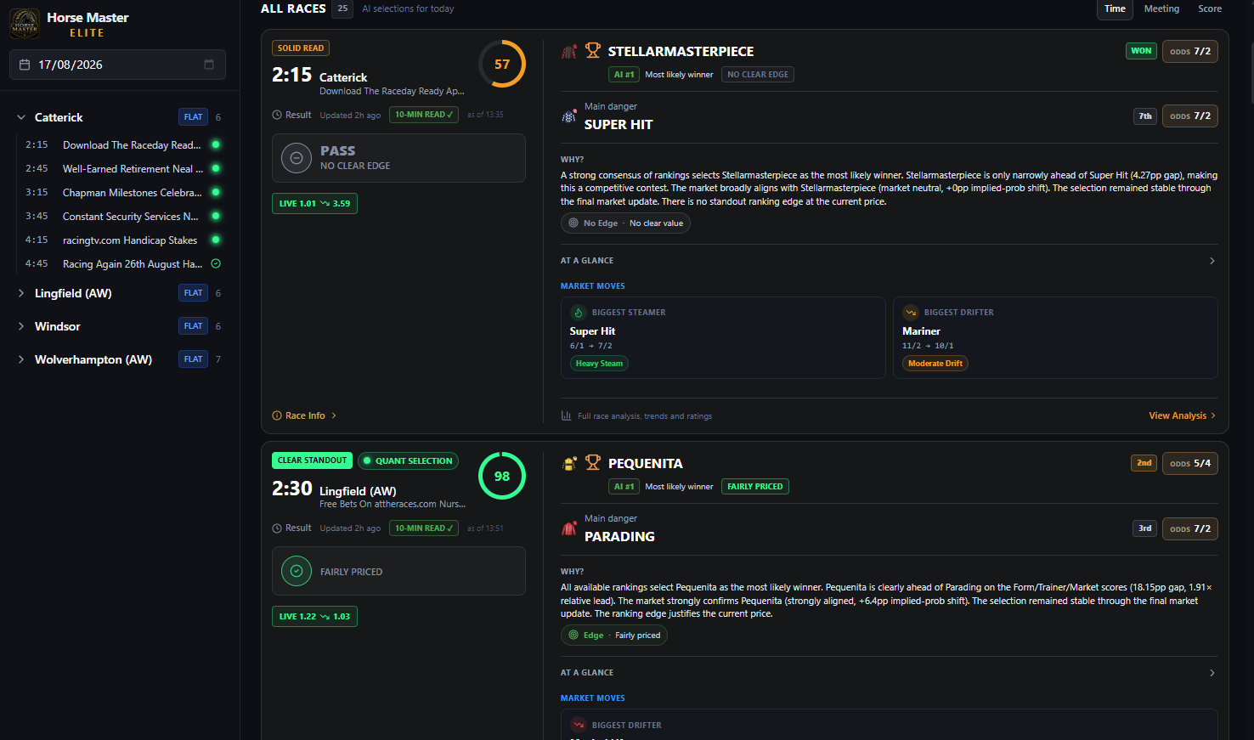The height and width of the screenshot is (740, 1254).
Task: Click the completed check mark on 4:45 race
Action: pos(216,263)
